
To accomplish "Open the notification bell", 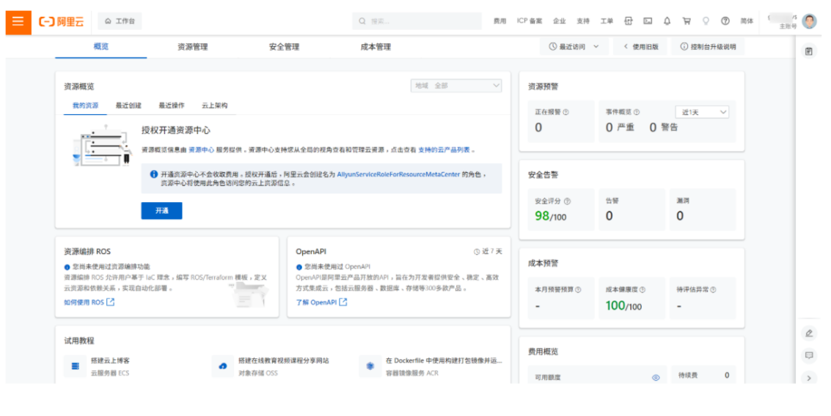I will (x=667, y=21).
